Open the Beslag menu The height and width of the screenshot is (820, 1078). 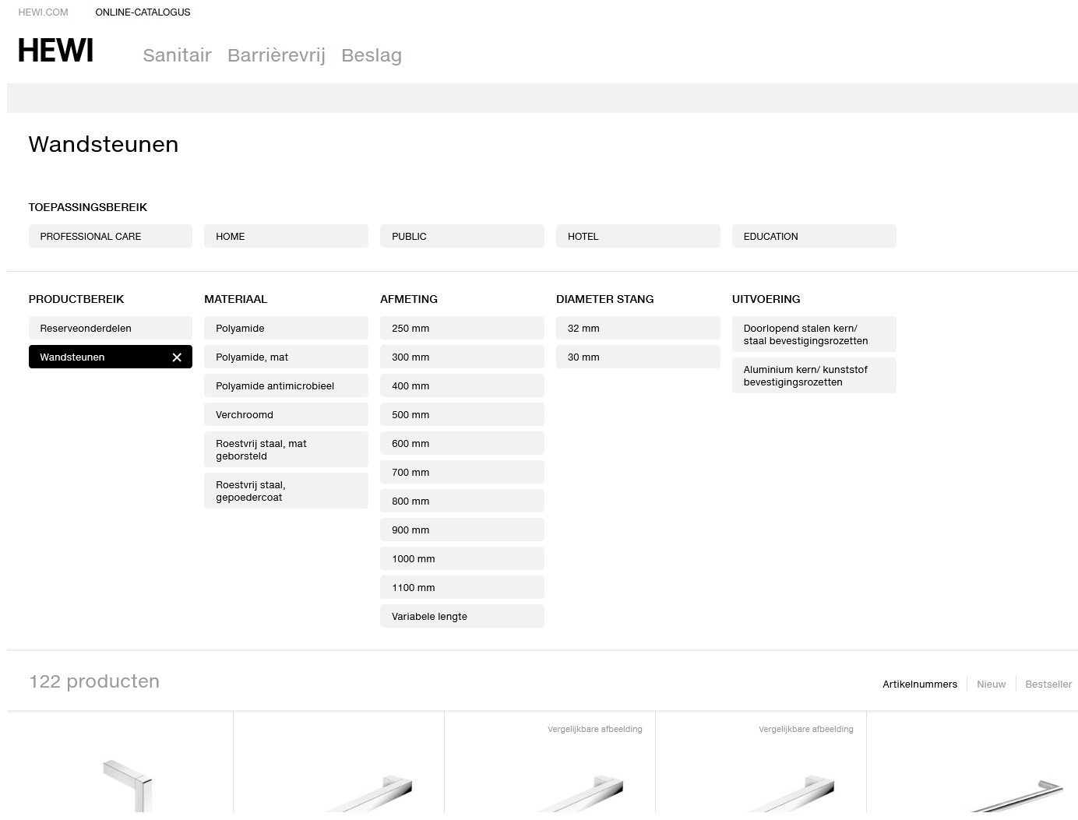pos(371,55)
